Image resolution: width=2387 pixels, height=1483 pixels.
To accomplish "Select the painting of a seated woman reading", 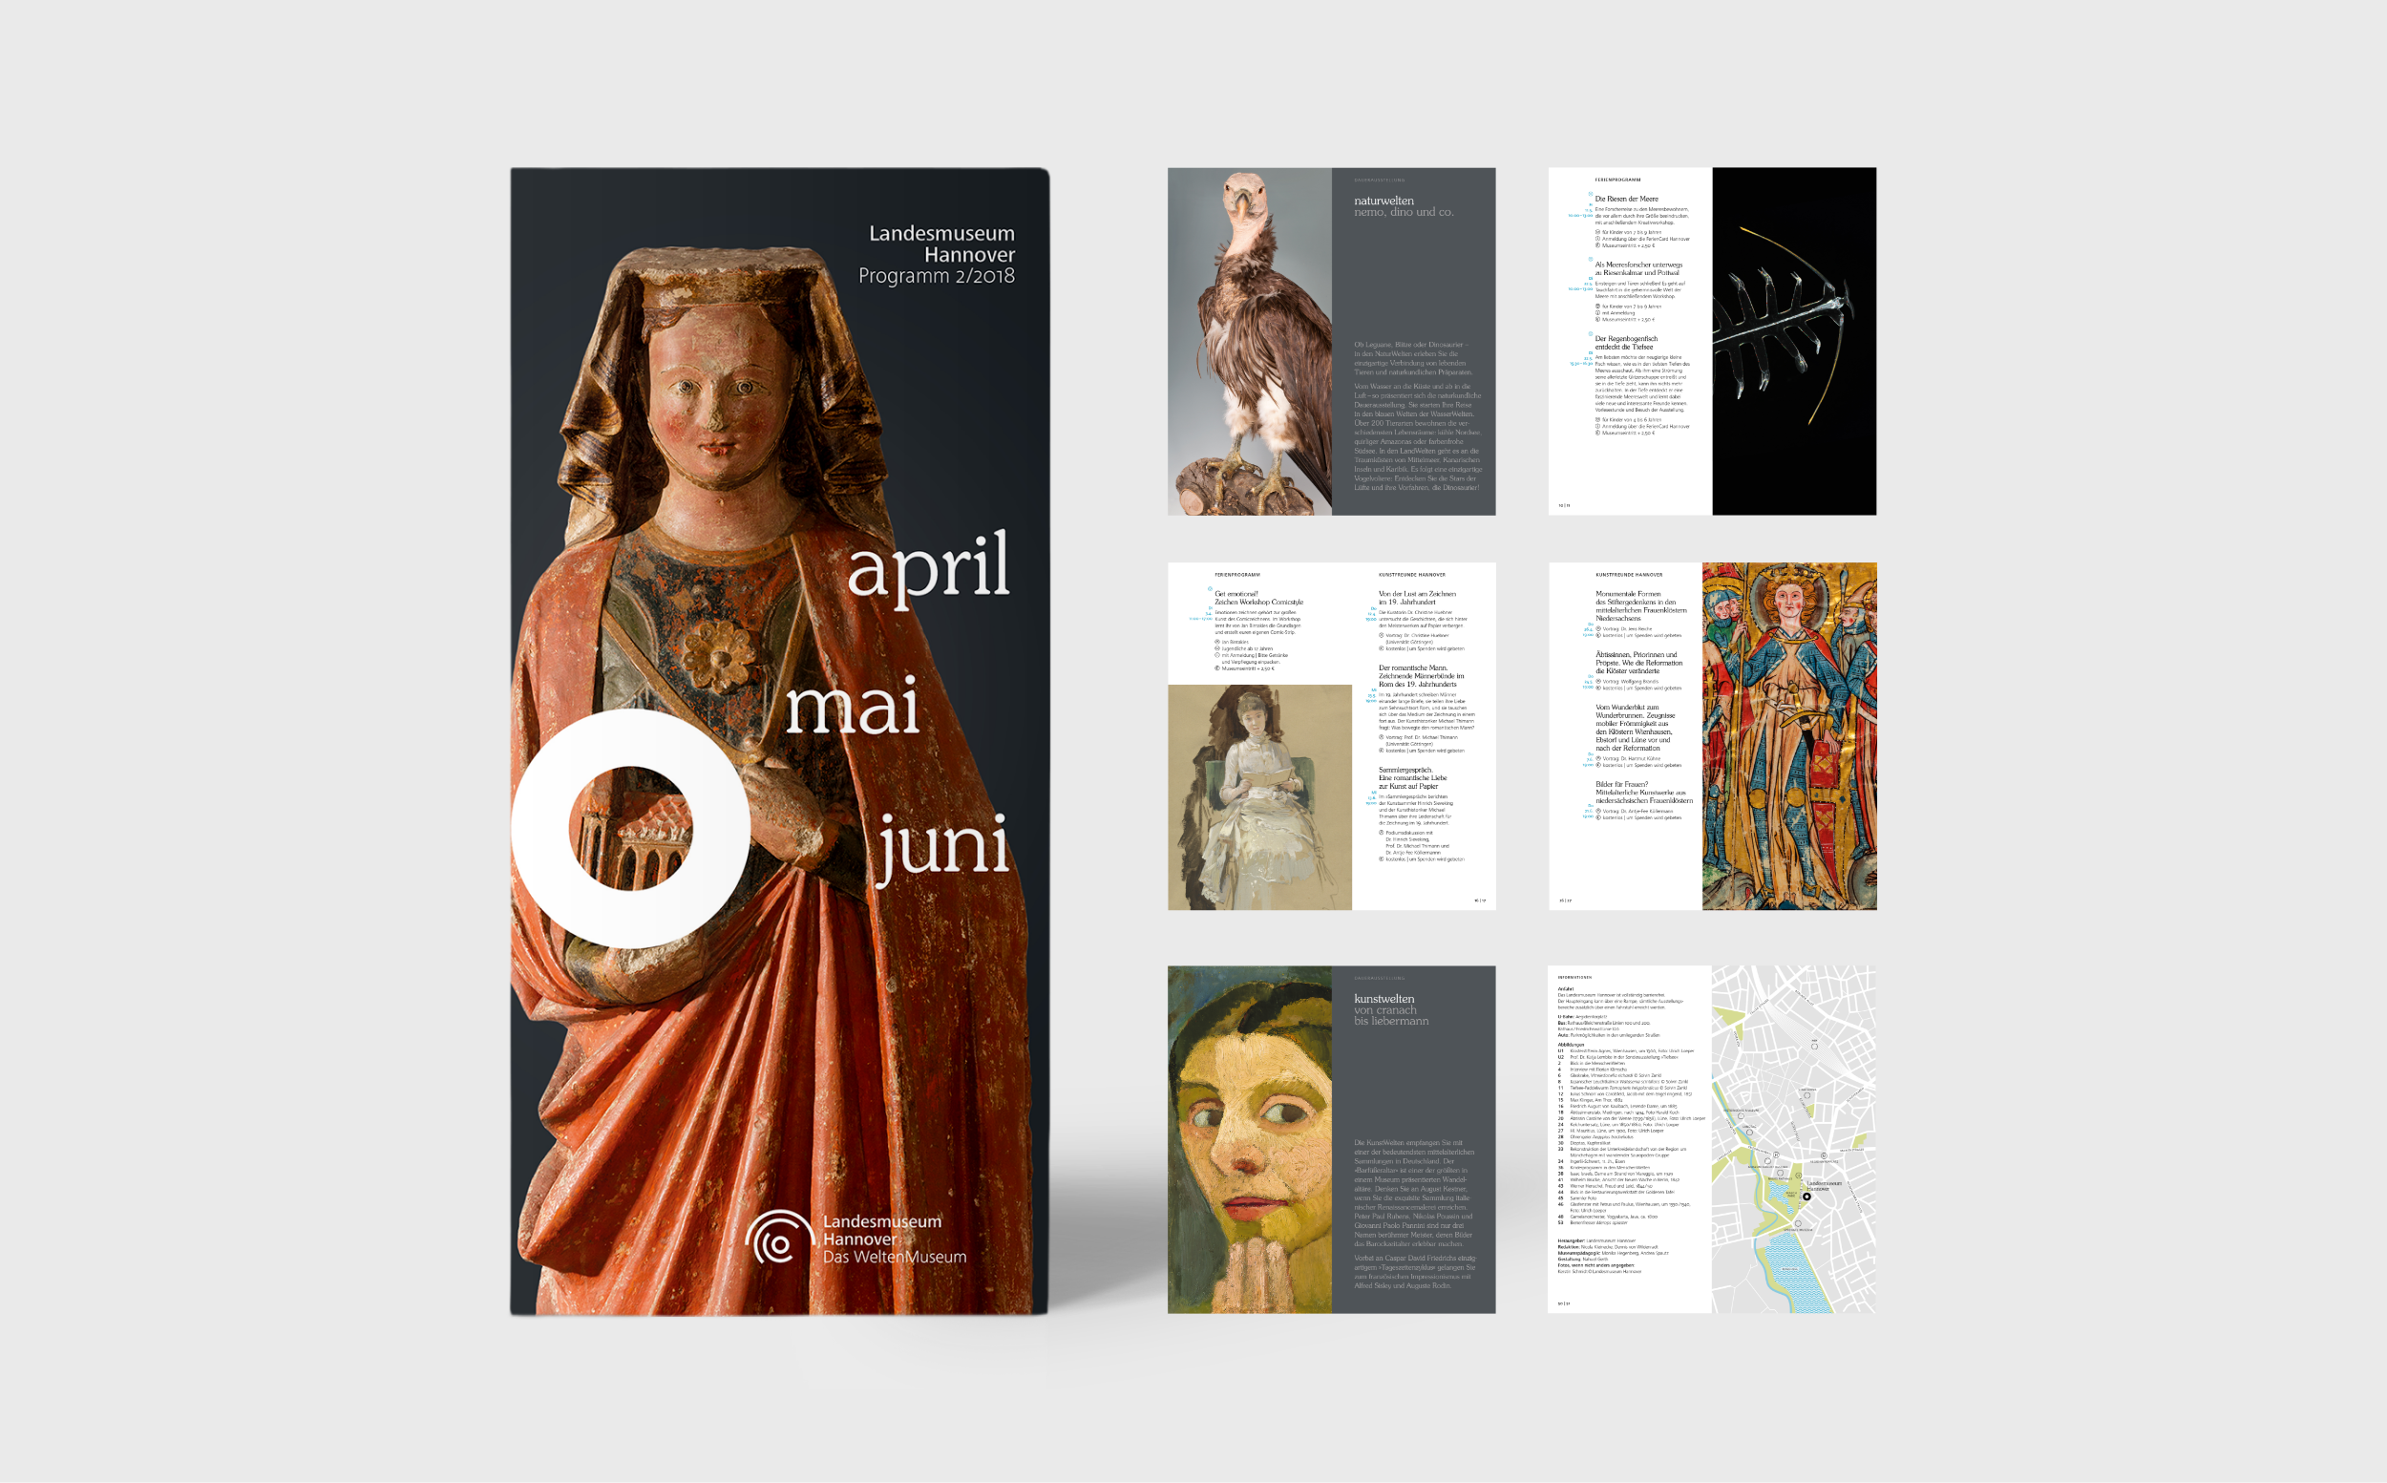I will pyautogui.click(x=1259, y=796).
